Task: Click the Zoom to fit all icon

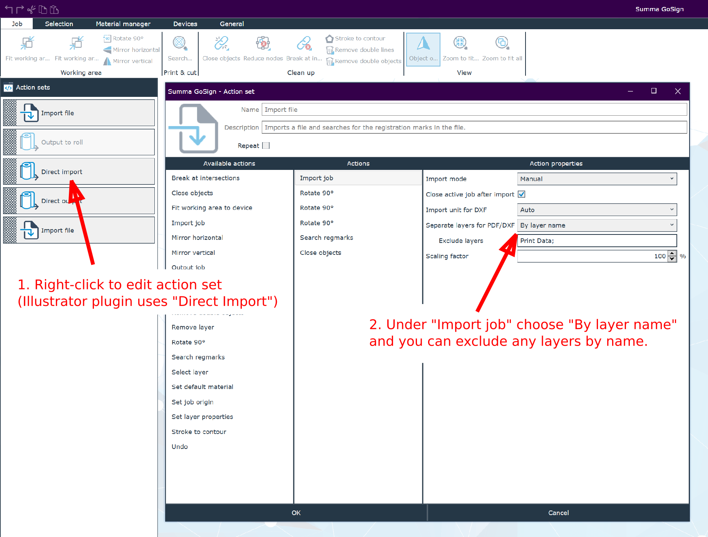Action: click(x=502, y=43)
